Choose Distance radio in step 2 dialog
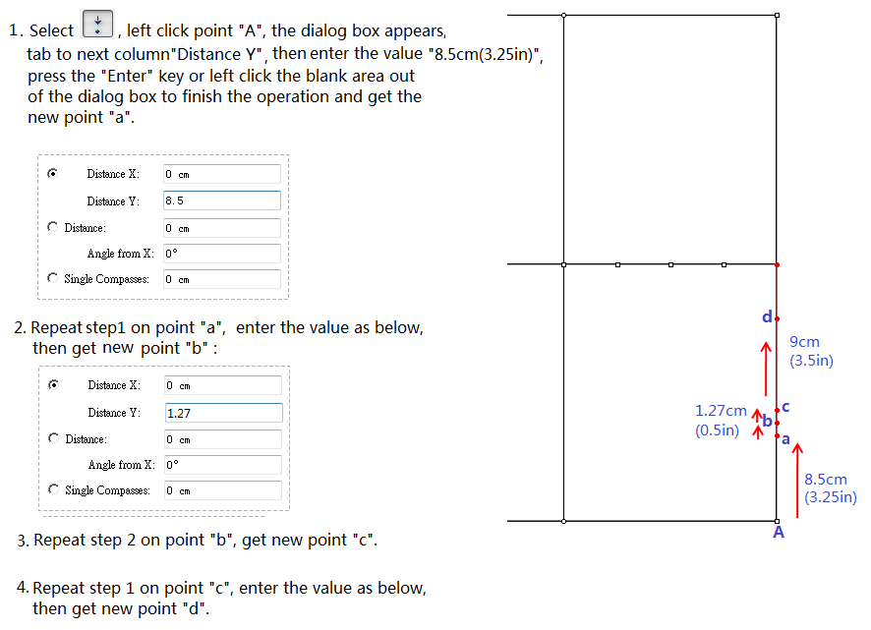This screenshot has width=871, height=630. [x=53, y=438]
